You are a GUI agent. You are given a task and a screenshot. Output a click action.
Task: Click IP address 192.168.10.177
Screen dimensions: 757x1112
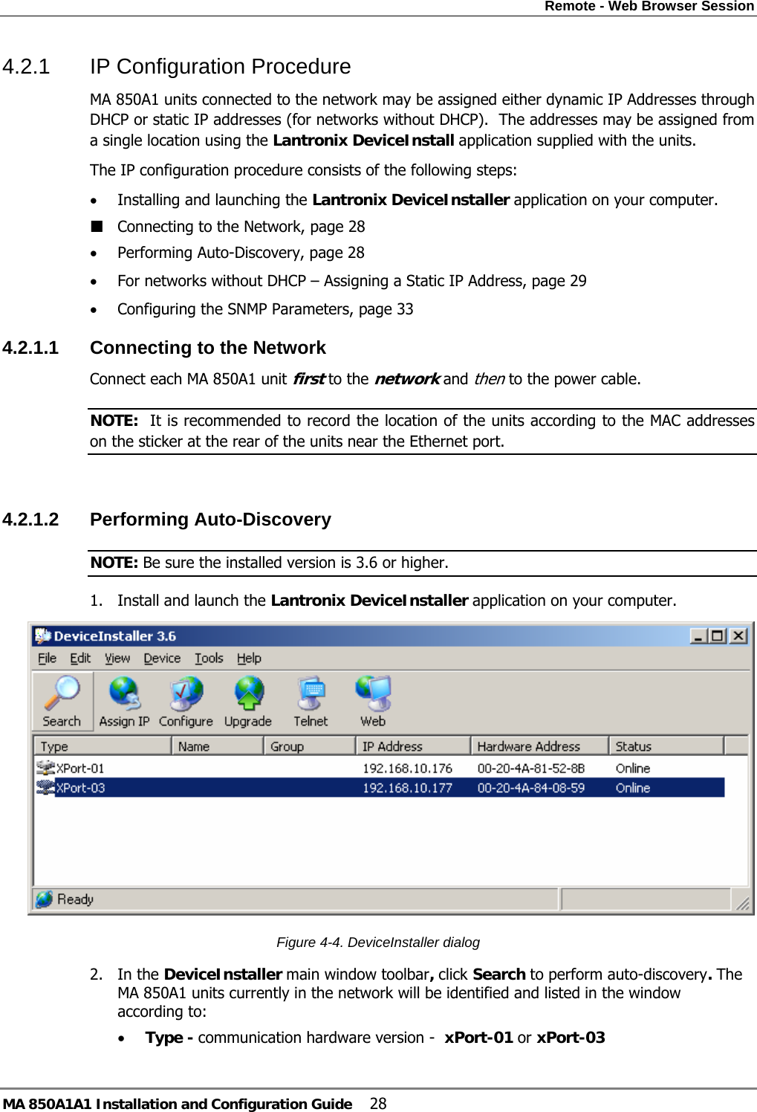407,787
